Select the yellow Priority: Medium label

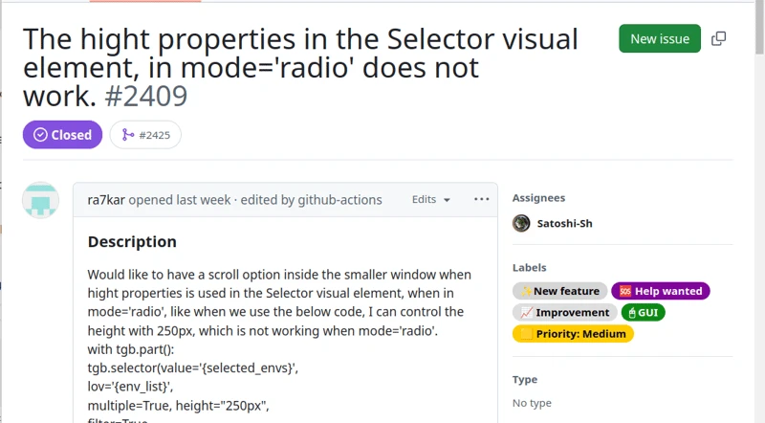573,334
